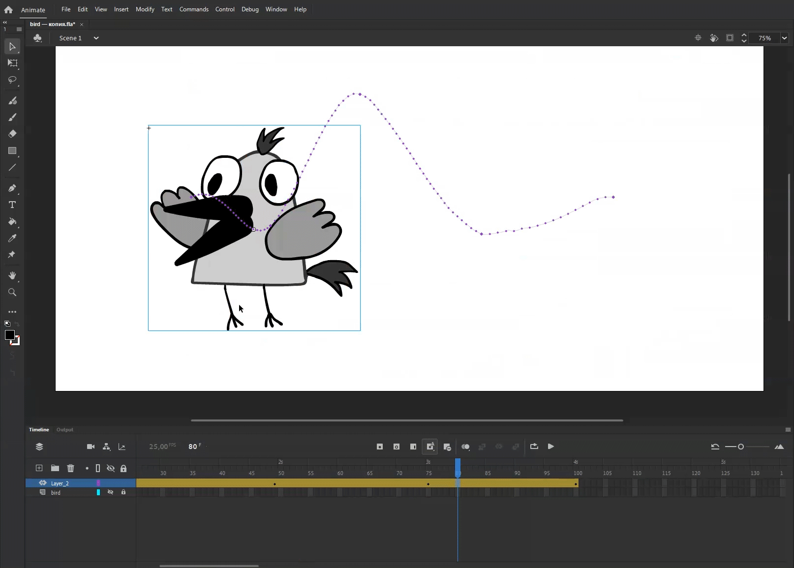The height and width of the screenshot is (568, 794).
Task: Create a new layer in timeline
Action: (39, 468)
